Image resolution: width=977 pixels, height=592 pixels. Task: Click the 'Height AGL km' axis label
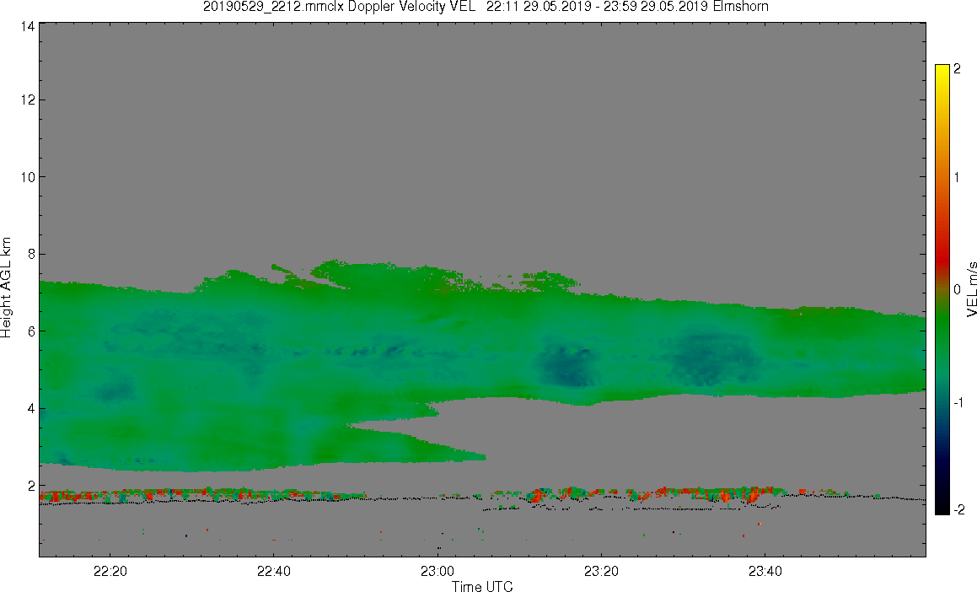6,288
